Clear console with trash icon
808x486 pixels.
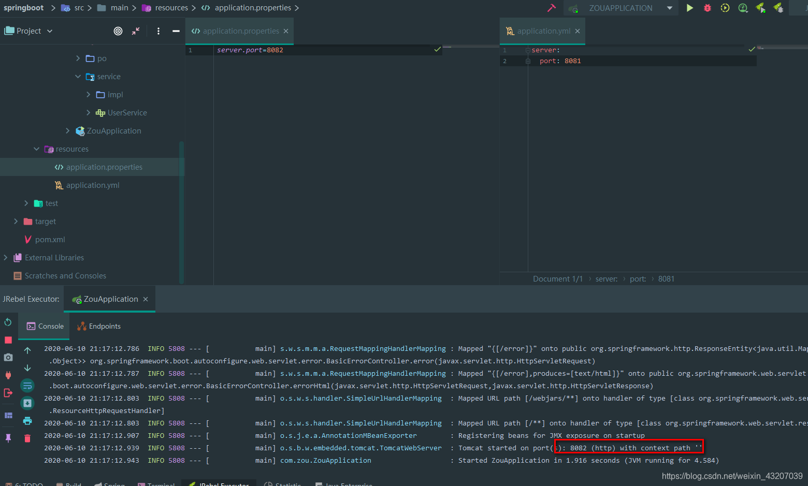pyautogui.click(x=27, y=438)
